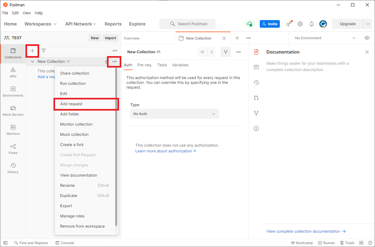The width and height of the screenshot is (375, 247).
Task: Toggle the environment quick look eye
Action: click(x=367, y=38)
